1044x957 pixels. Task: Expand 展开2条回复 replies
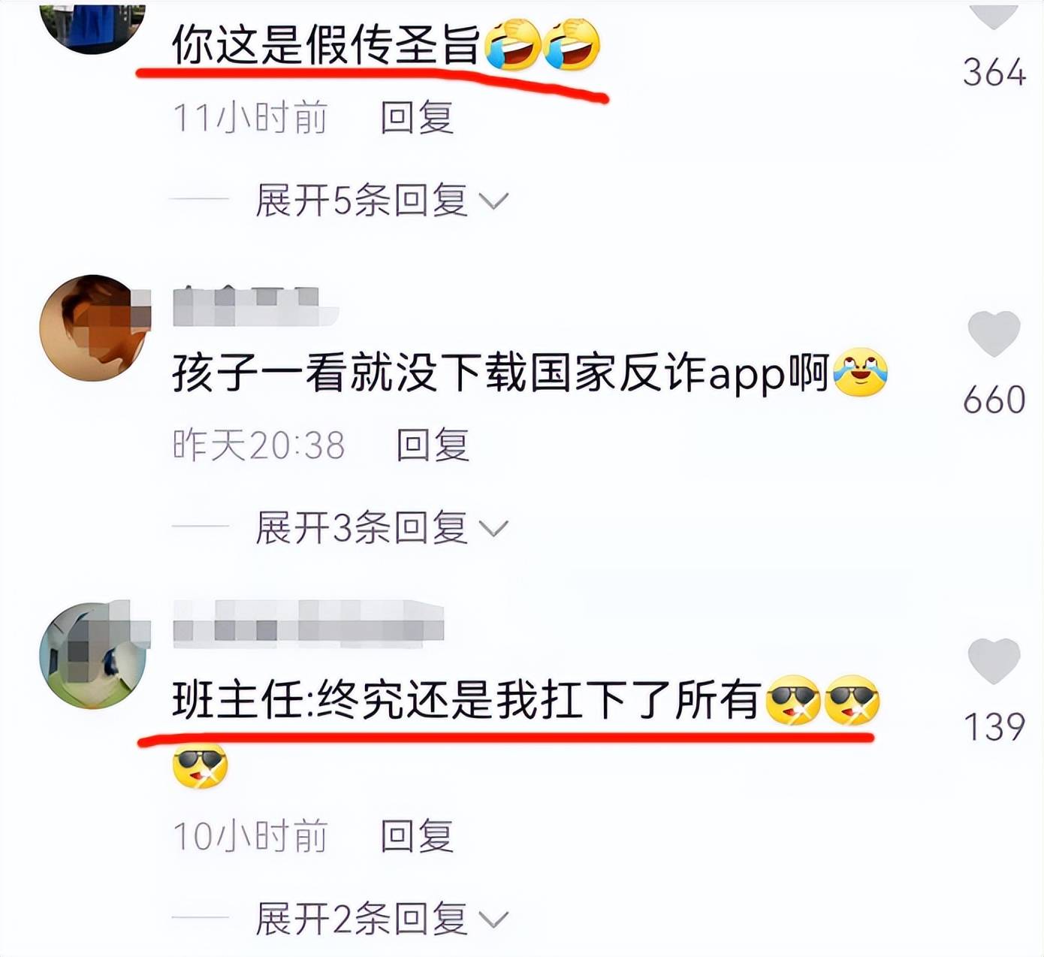pos(382,919)
